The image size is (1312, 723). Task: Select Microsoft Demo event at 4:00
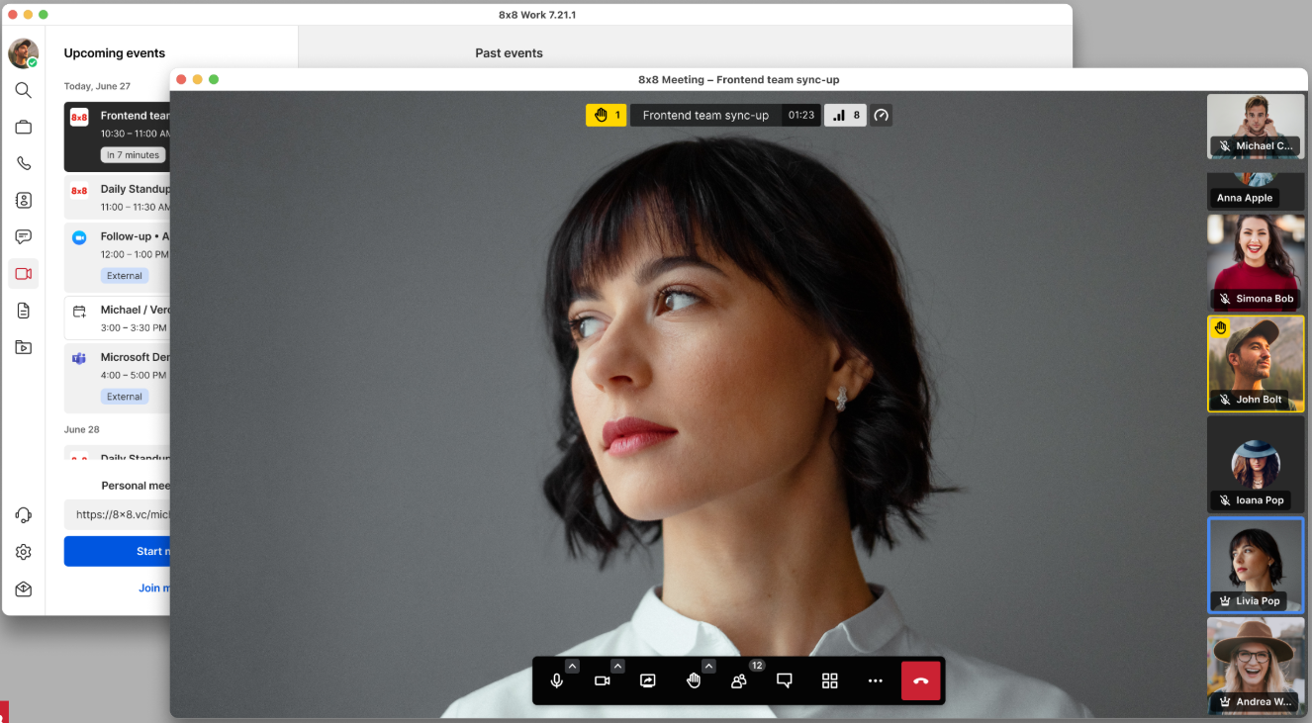(x=118, y=378)
